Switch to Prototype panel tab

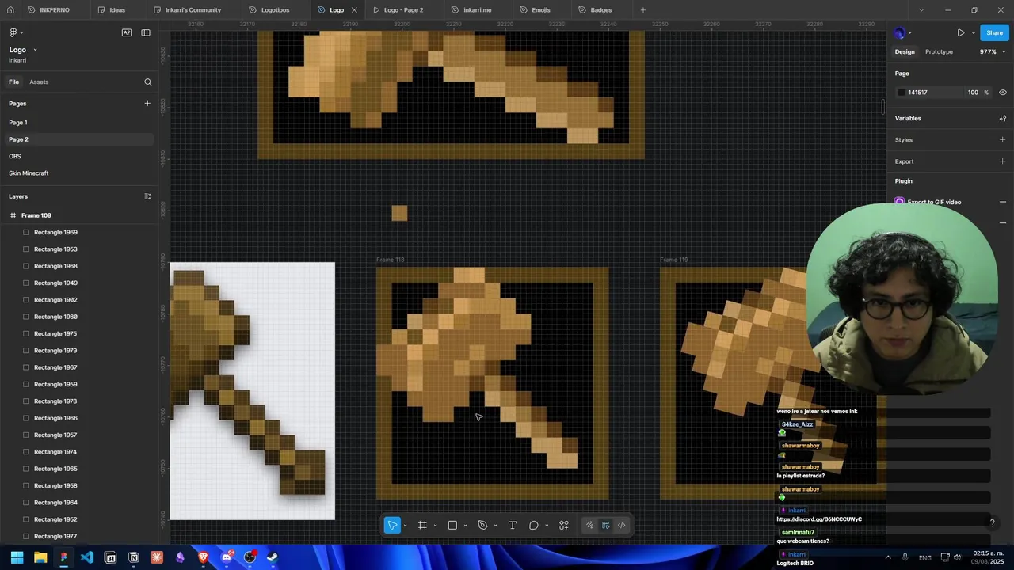point(939,52)
